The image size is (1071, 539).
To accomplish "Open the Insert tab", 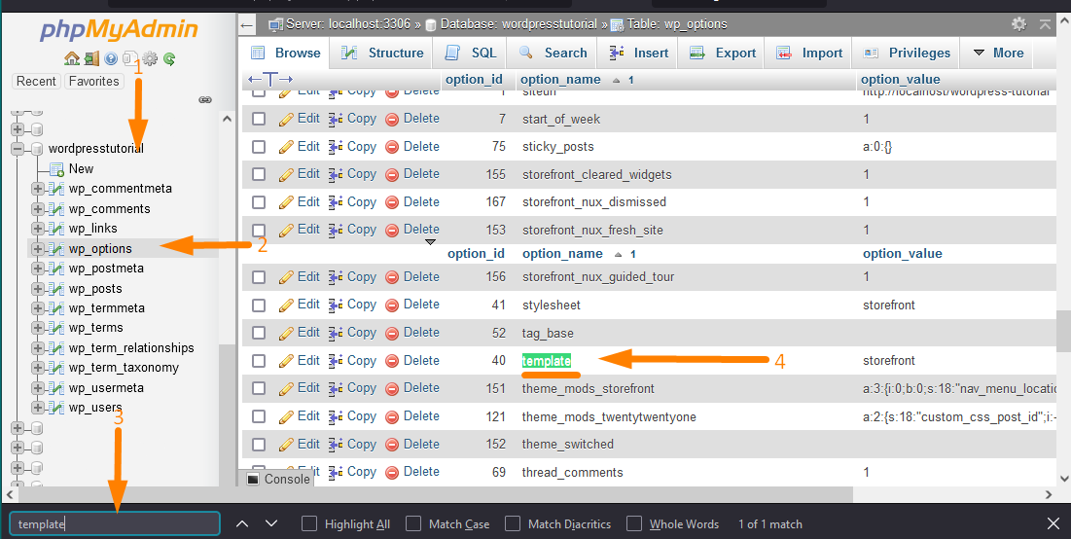I will click(638, 53).
